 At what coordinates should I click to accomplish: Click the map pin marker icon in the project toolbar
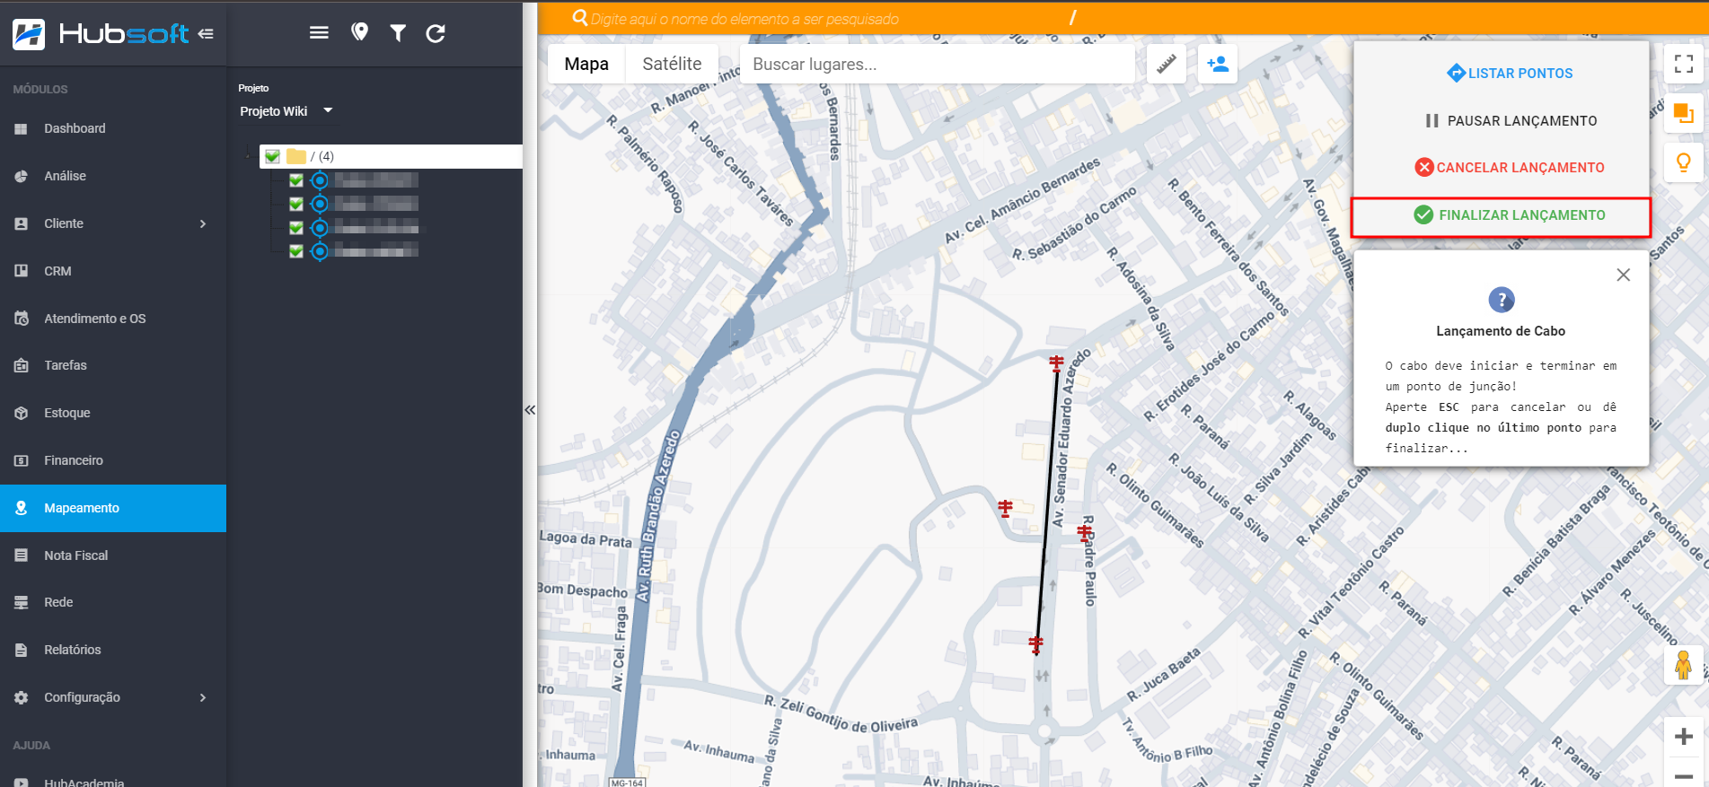coord(359,33)
